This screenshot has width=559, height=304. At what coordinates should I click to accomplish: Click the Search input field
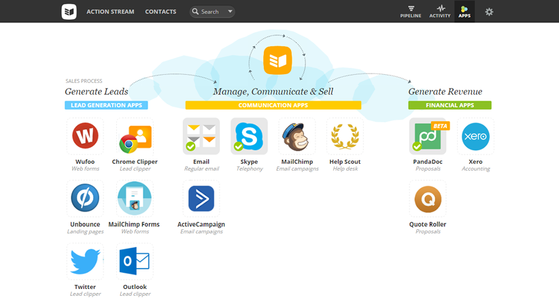click(x=212, y=12)
